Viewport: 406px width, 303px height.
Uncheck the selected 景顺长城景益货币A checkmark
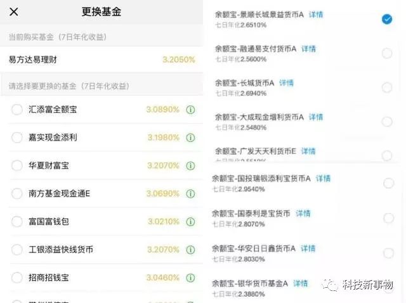click(387, 19)
